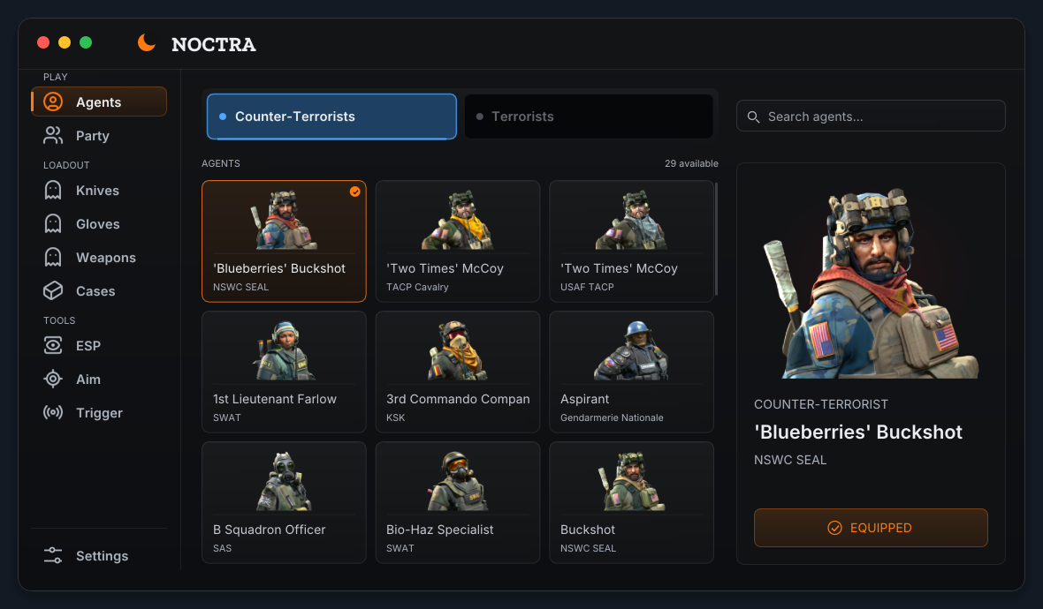Click equipped checkmark on 'Blueberries' Buckshot card
Screen dimensions: 1043x609
[355, 192]
